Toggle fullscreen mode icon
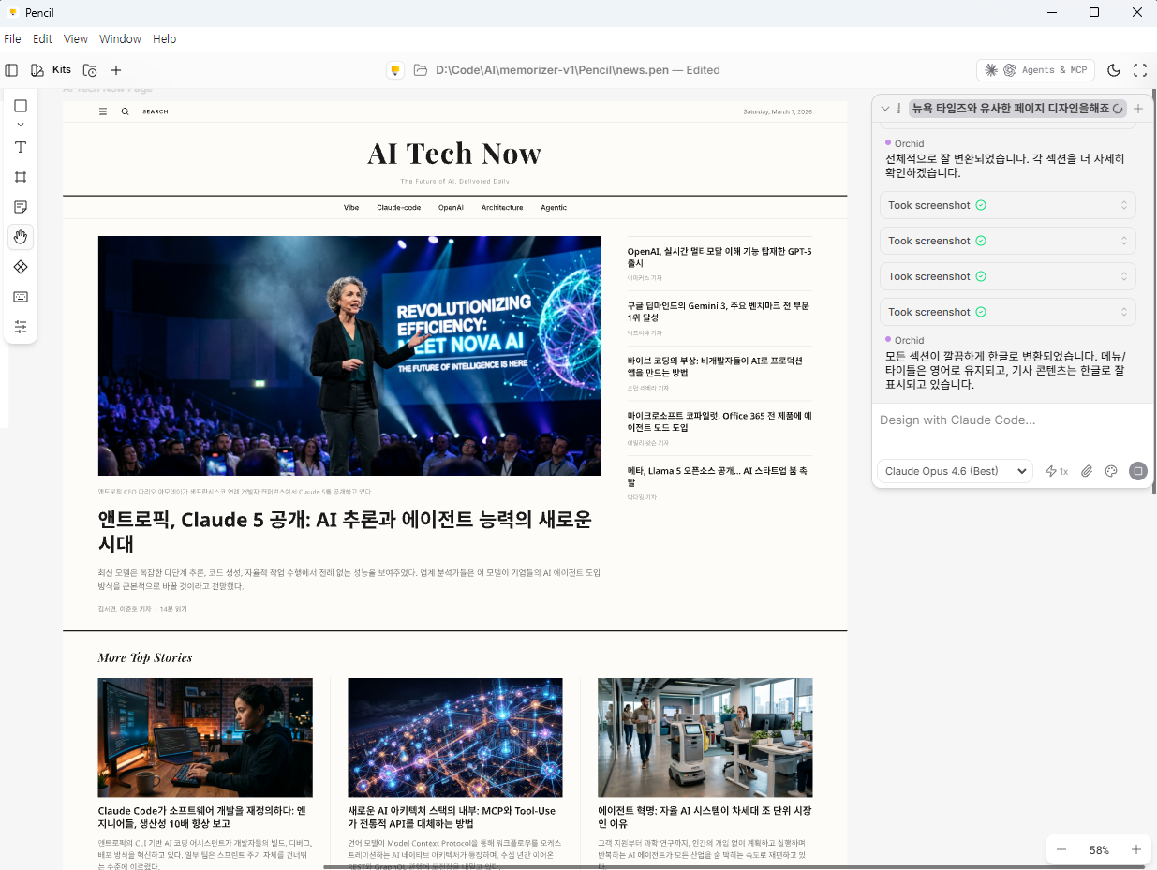The height and width of the screenshot is (870, 1157). [x=1140, y=70]
